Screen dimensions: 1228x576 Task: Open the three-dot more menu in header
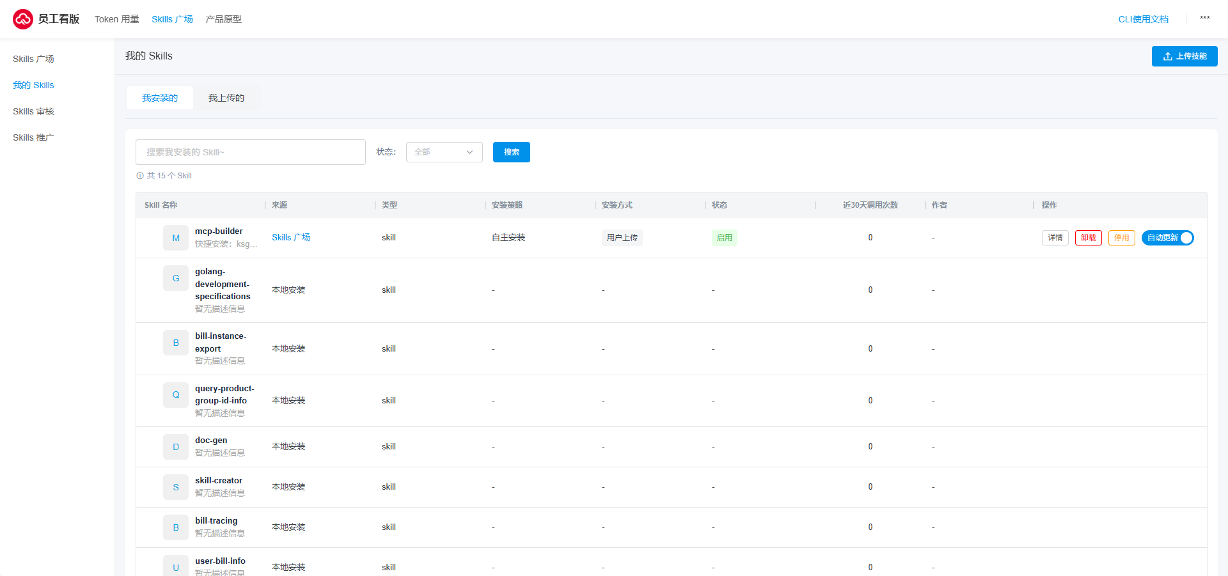pos(1205,19)
